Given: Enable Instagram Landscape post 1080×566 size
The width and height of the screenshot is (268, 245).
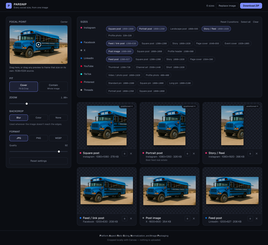Looking at the screenshot, I should [x=184, y=29].
